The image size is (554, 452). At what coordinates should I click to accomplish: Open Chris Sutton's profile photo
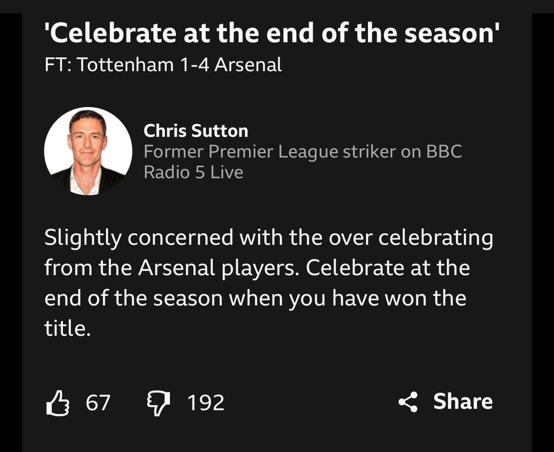click(x=88, y=151)
